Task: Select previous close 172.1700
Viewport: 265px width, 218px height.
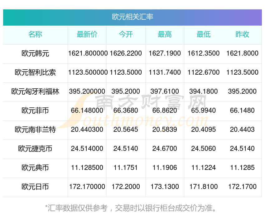Action: click(x=242, y=187)
